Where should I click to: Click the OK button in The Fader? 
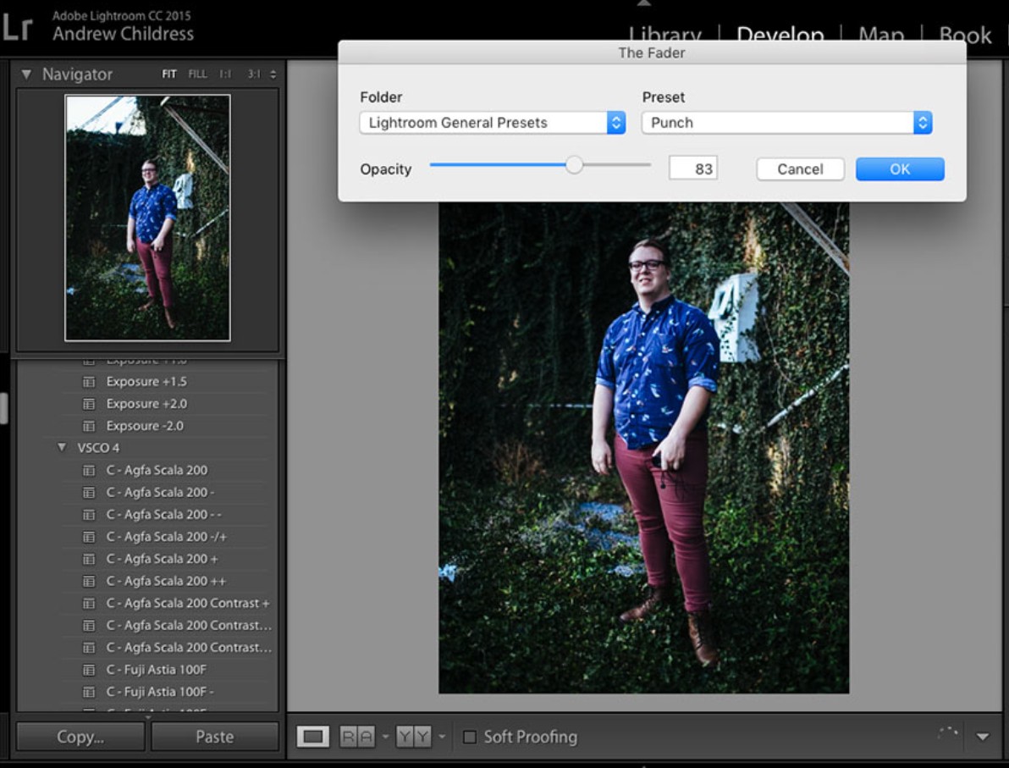899,169
